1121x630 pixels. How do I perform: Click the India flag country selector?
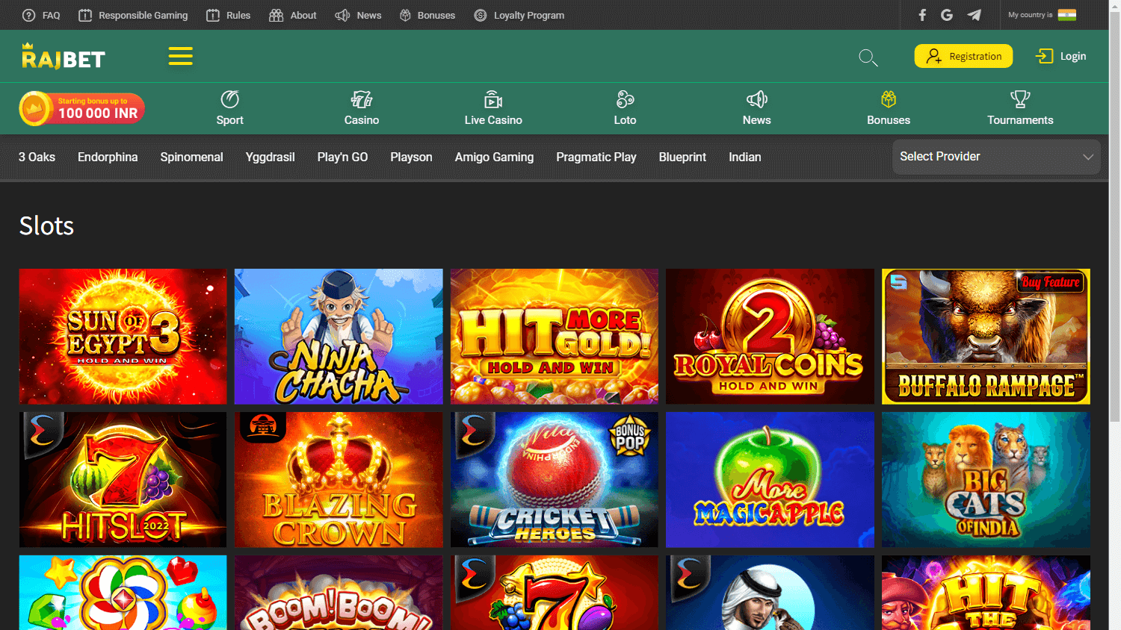coord(1067,15)
